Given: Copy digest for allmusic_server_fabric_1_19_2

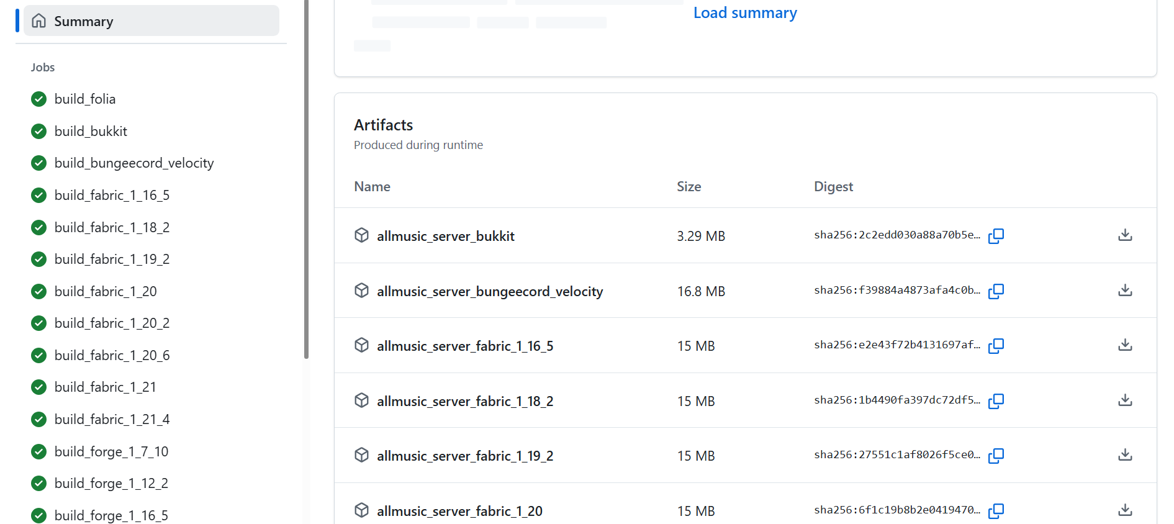Looking at the screenshot, I should coord(996,456).
